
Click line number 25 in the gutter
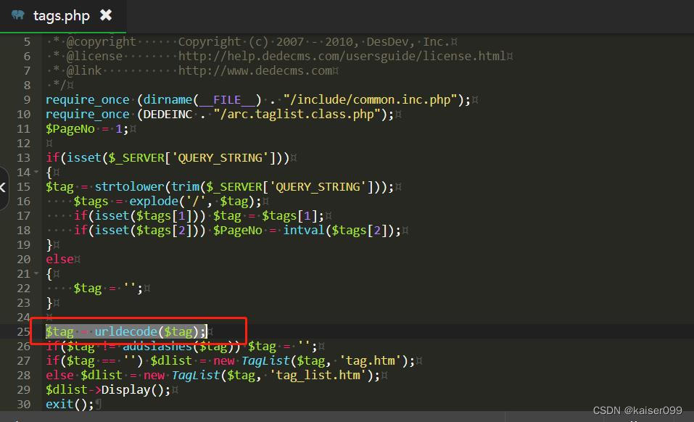pos(23,331)
